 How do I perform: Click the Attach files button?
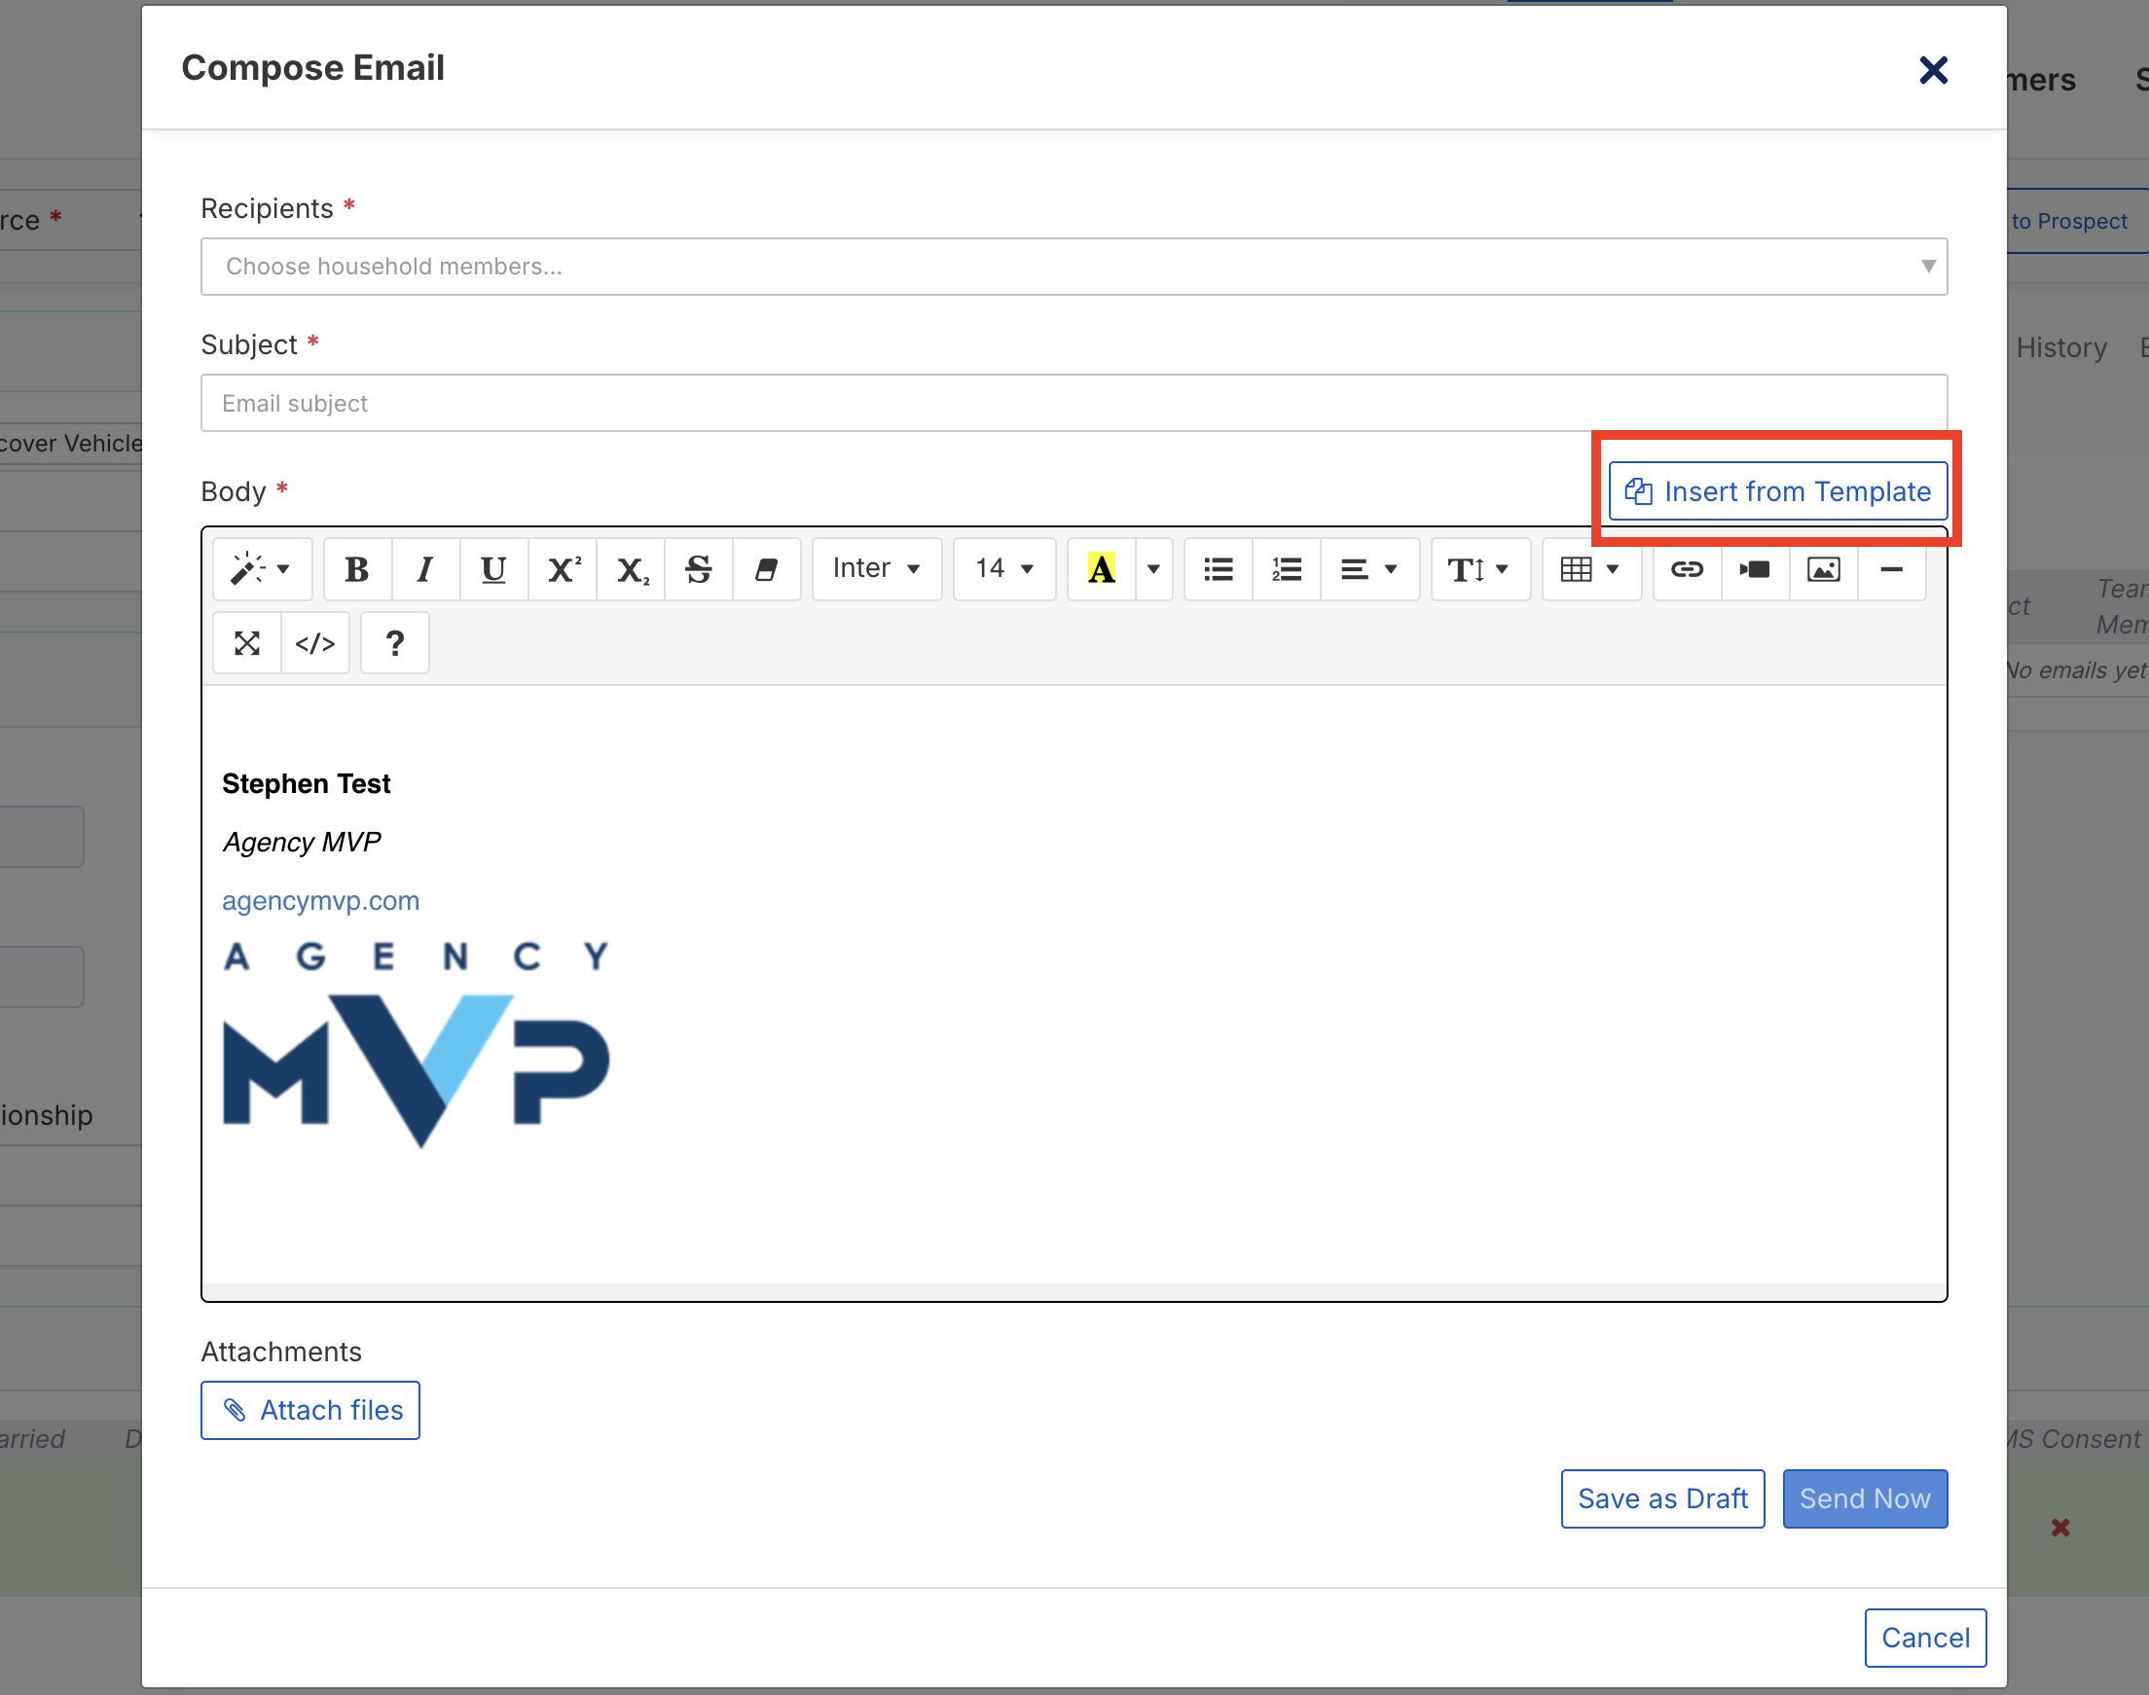tap(310, 1410)
